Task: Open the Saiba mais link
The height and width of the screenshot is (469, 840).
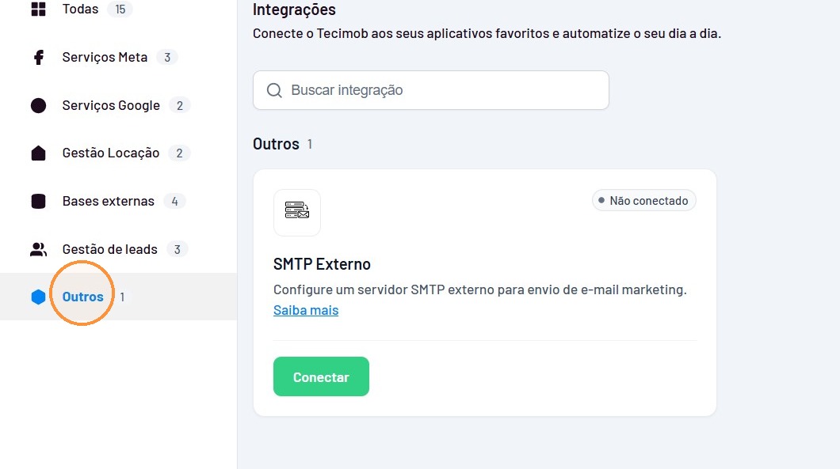Action: click(306, 310)
